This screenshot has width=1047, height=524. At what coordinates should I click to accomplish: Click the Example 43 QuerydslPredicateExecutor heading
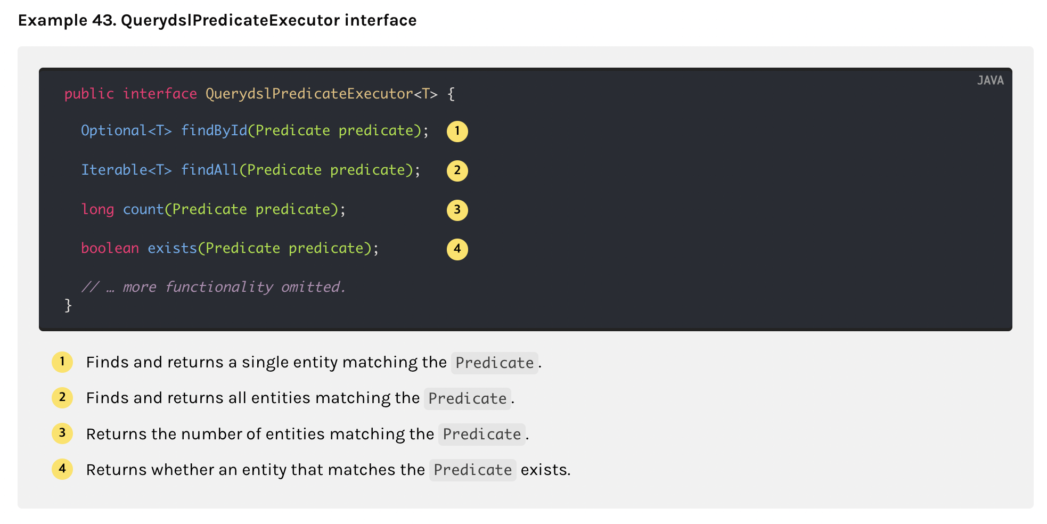coord(217,20)
